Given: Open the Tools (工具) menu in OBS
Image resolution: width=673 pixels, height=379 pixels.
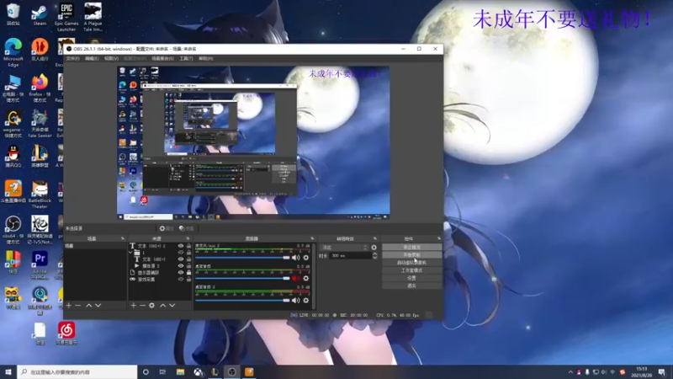Looking at the screenshot, I should point(186,58).
